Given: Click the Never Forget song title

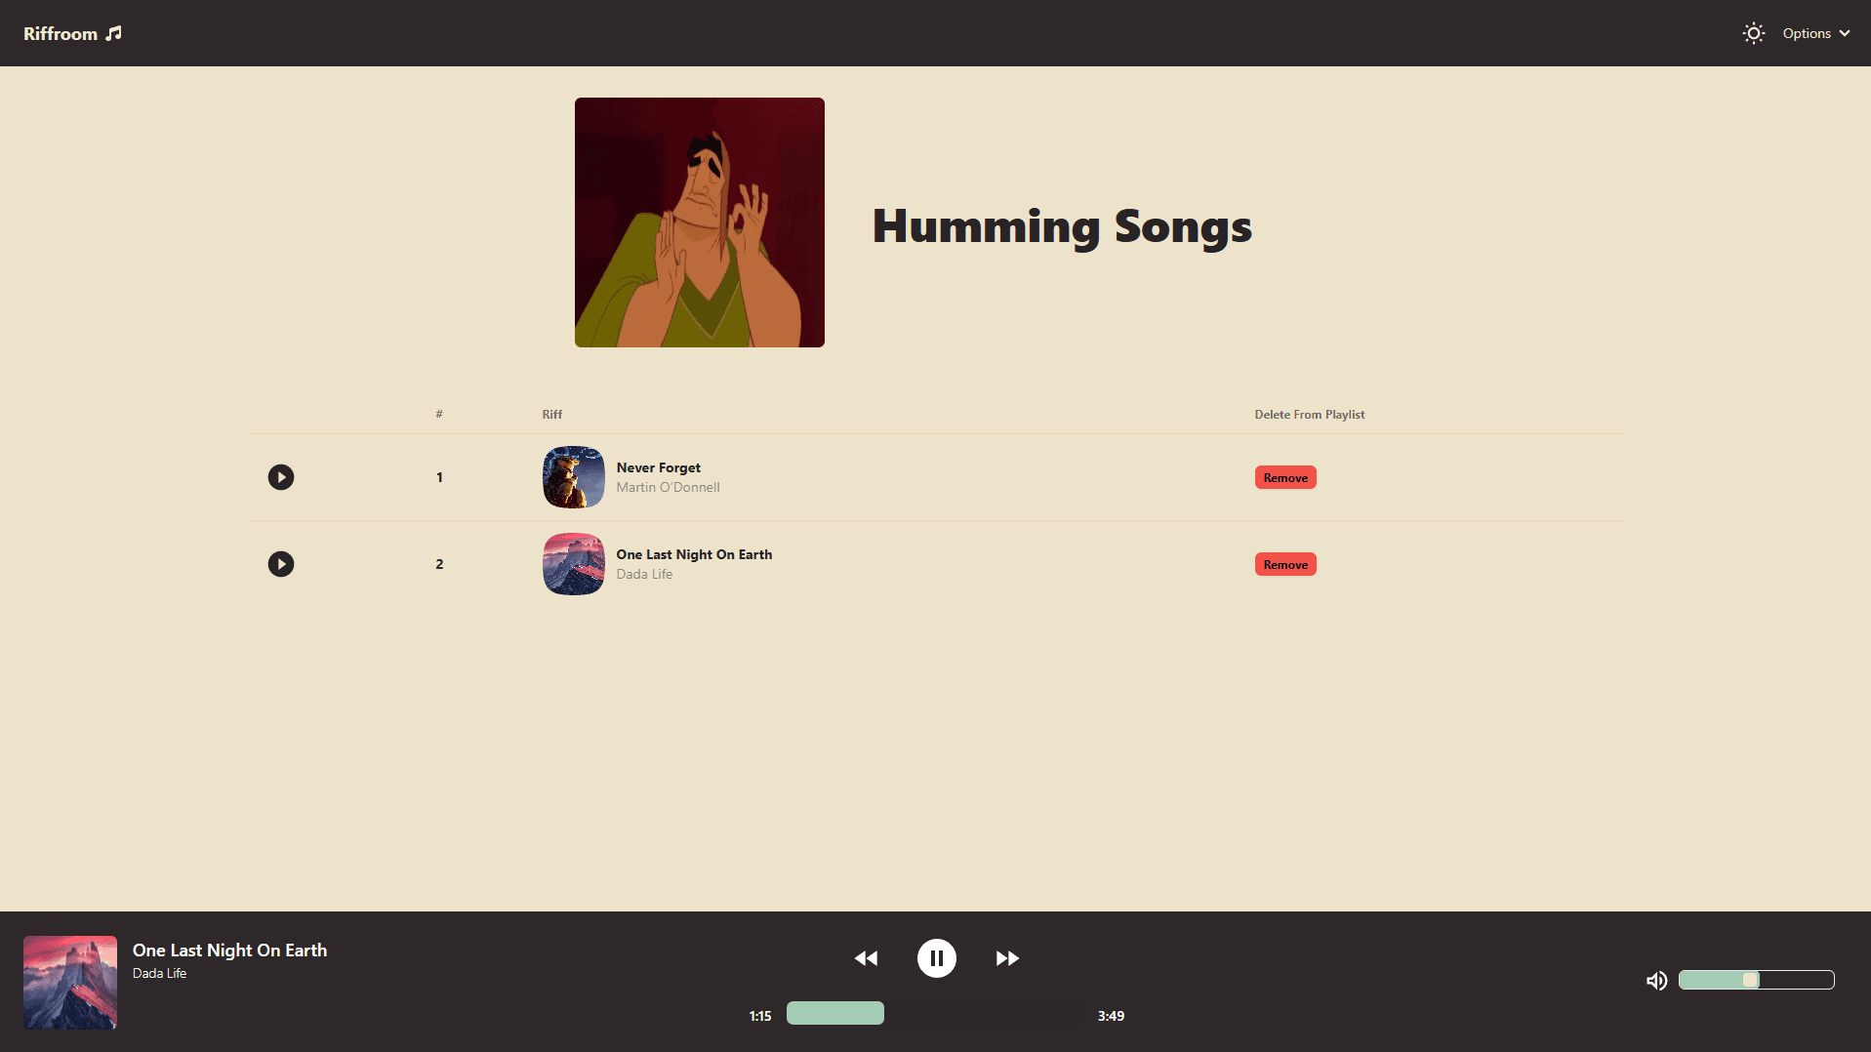Looking at the screenshot, I should point(658,467).
